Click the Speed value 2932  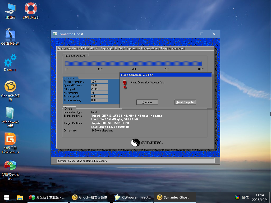pos(100,85)
